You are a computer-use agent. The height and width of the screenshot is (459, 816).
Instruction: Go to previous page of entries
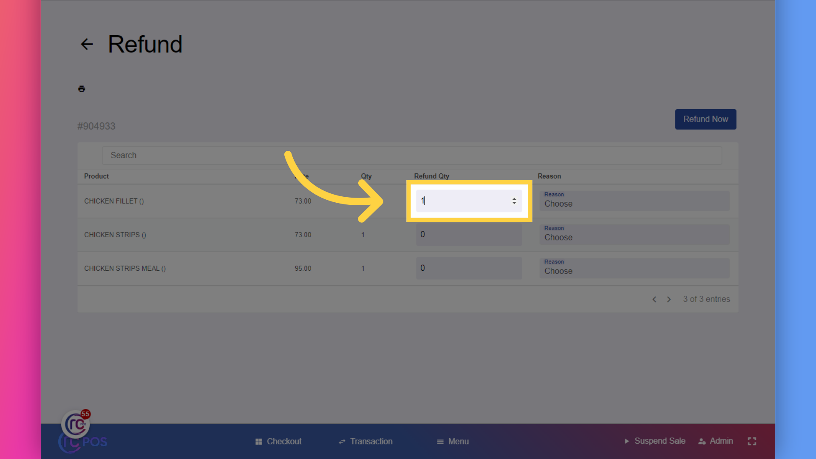(654, 300)
